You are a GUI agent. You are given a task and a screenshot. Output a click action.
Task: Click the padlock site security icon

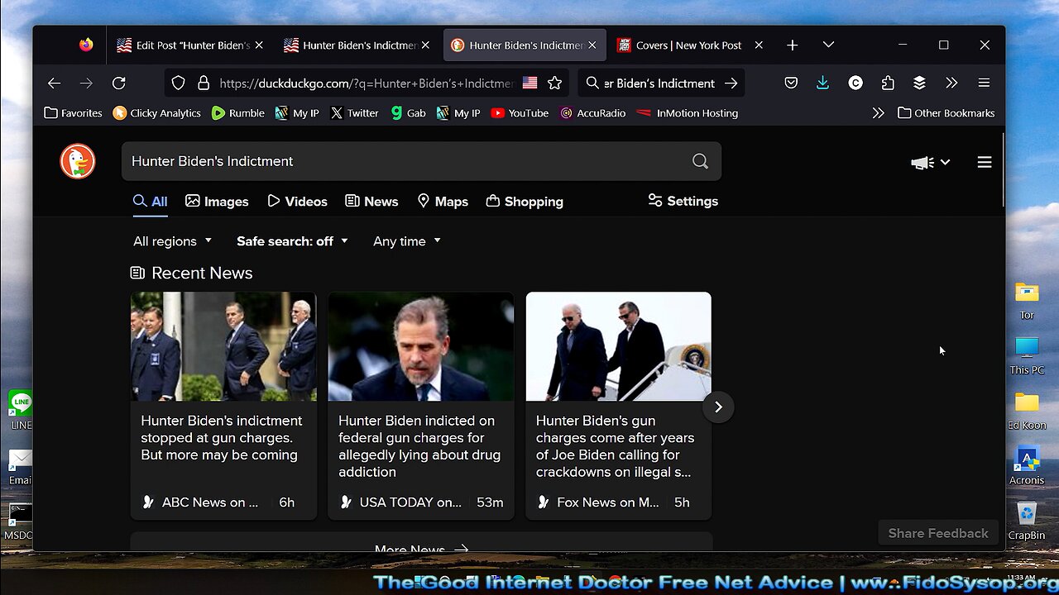204,83
